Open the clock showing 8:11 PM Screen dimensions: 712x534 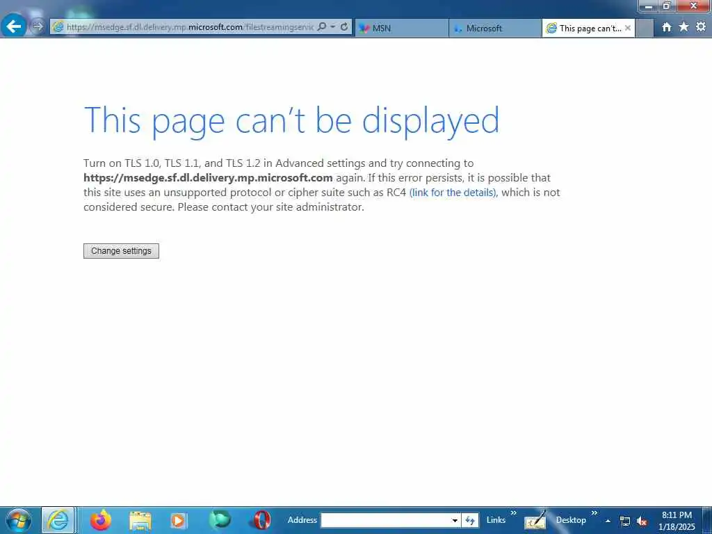tap(677, 520)
